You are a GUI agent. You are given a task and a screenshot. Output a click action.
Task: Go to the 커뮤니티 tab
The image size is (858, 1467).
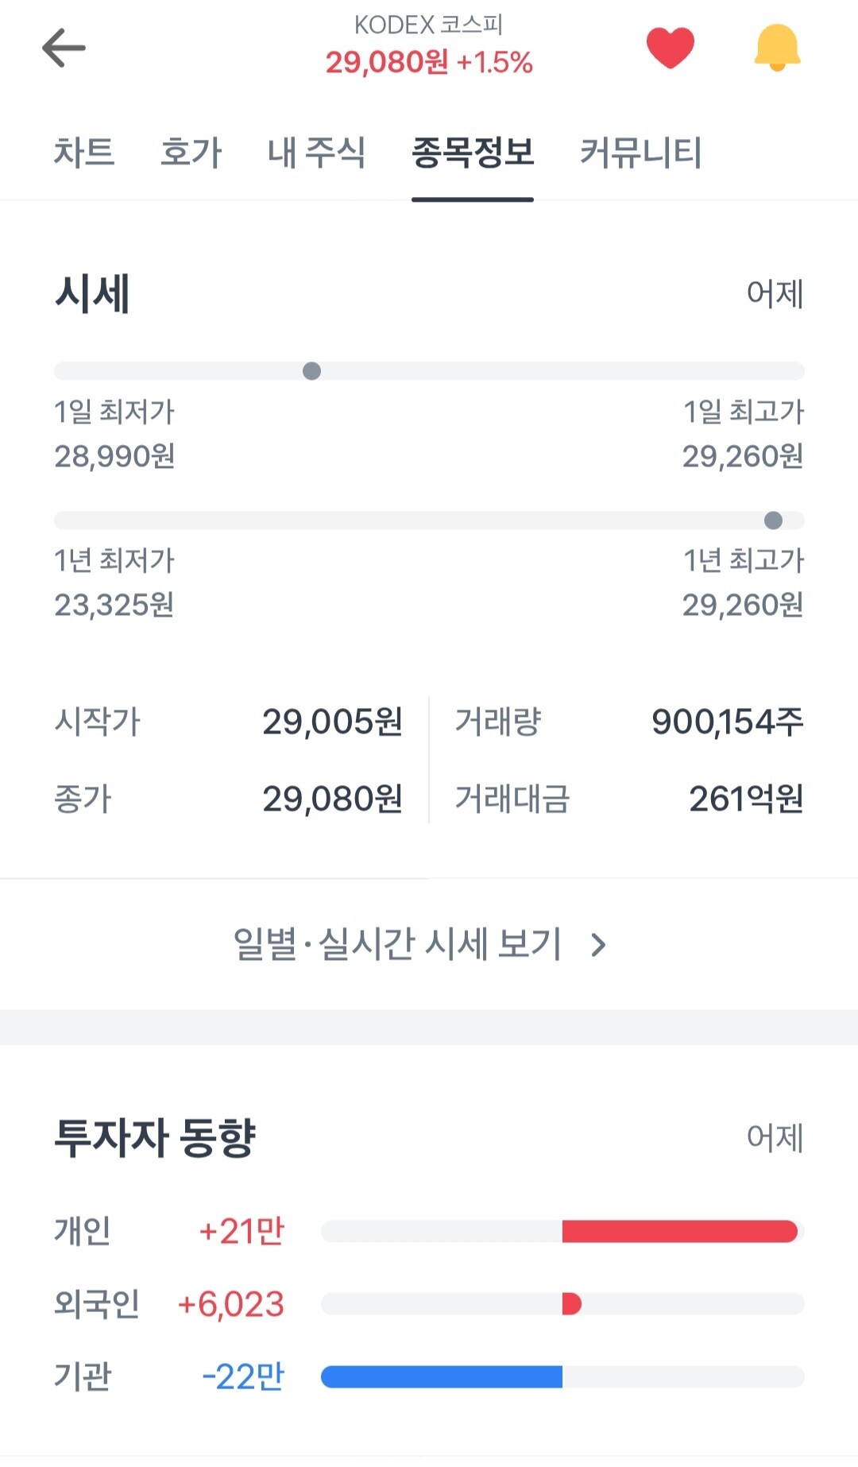click(x=640, y=153)
